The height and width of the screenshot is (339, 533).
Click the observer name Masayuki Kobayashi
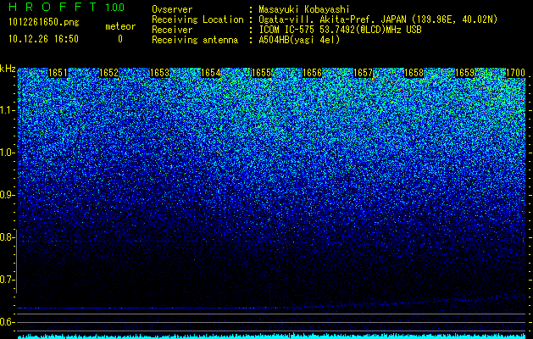pyautogui.click(x=304, y=9)
